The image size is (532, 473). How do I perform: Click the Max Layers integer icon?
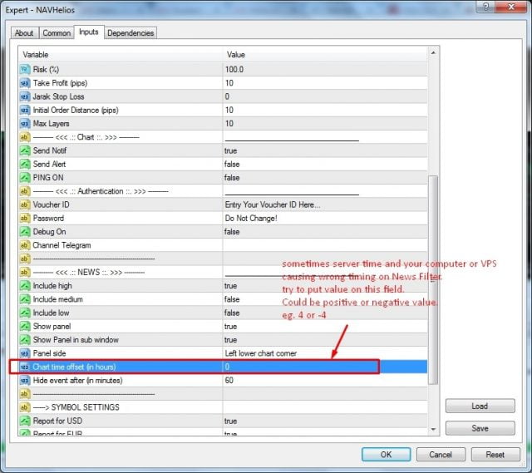(x=25, y=124)
